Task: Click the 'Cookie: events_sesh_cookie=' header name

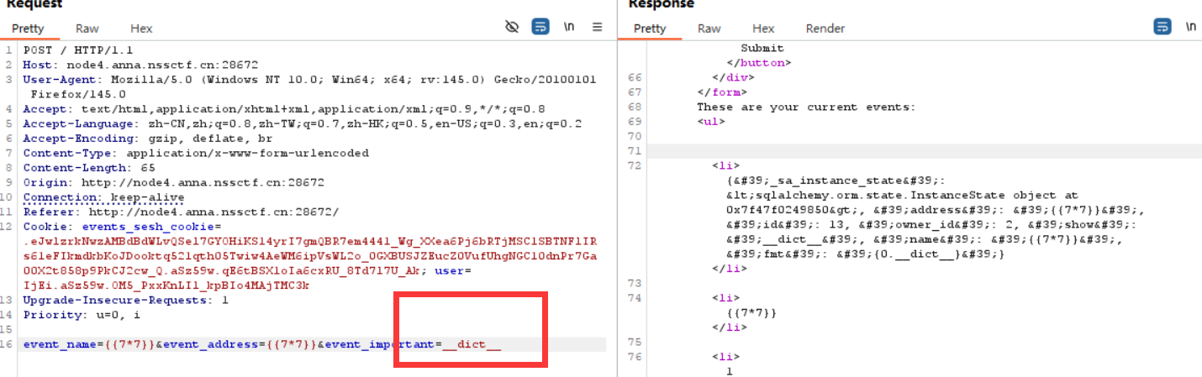Action: pos(122,228)
